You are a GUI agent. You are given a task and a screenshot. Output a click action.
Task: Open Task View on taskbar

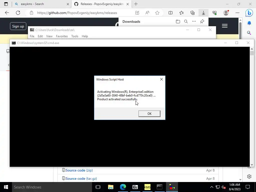98,187
